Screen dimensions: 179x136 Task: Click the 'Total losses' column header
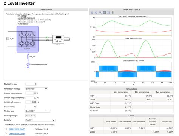[167, 122]
